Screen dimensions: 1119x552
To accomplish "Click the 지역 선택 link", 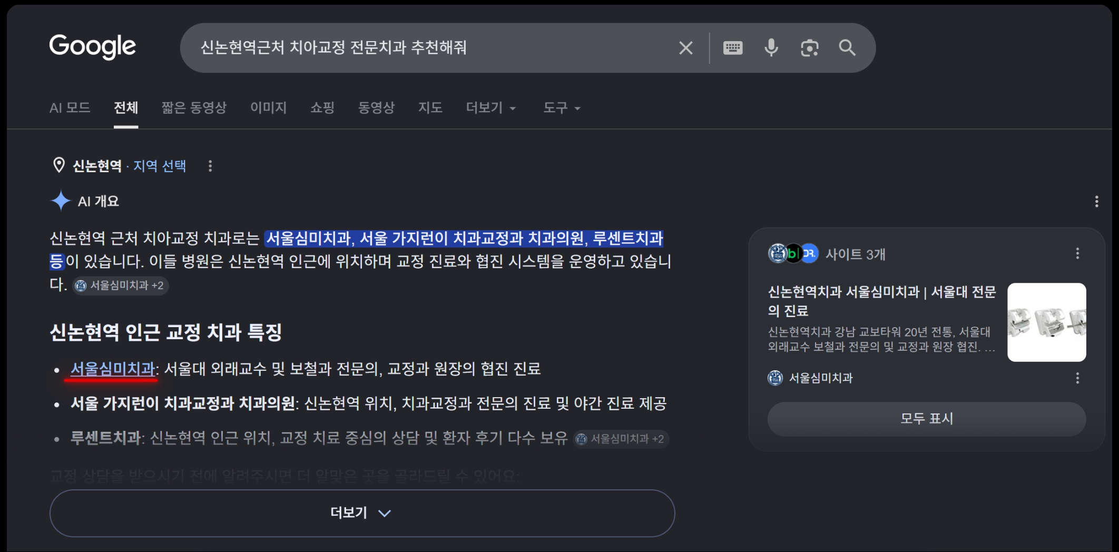I will [160, 166].
